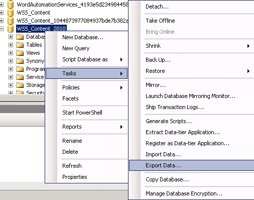Expand the Synonyms folder
The width and height of the screenshot is (254, 200).
[x=11, y=61]
